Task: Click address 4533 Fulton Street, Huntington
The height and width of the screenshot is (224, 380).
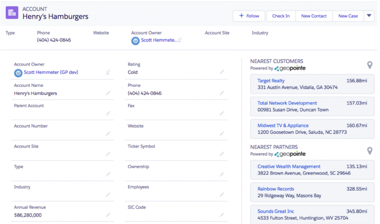Action: [303, 218]
